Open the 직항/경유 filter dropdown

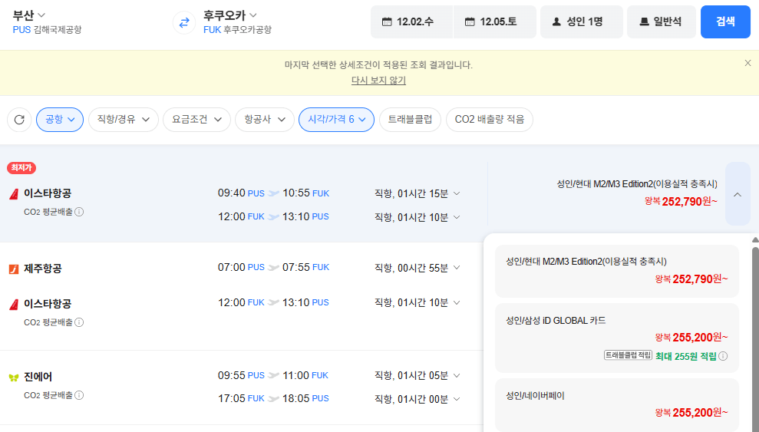point(124,120)
